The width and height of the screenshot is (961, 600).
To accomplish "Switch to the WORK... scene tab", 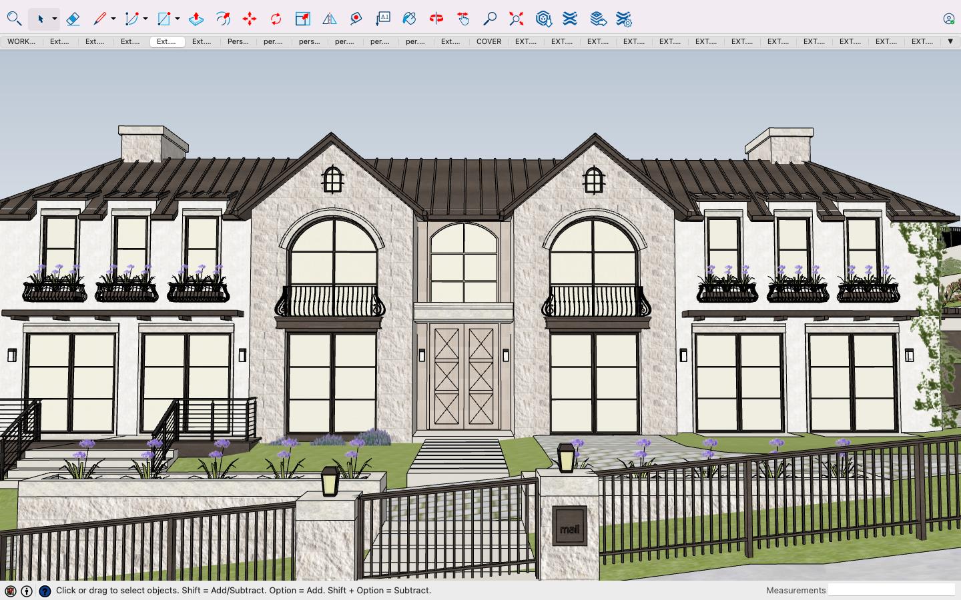I will point(21,41).
